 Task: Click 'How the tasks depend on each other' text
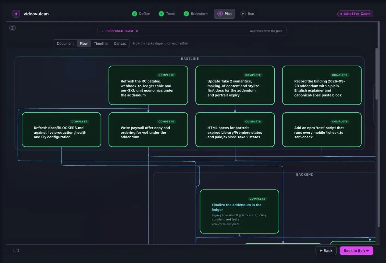click(161, 44)
